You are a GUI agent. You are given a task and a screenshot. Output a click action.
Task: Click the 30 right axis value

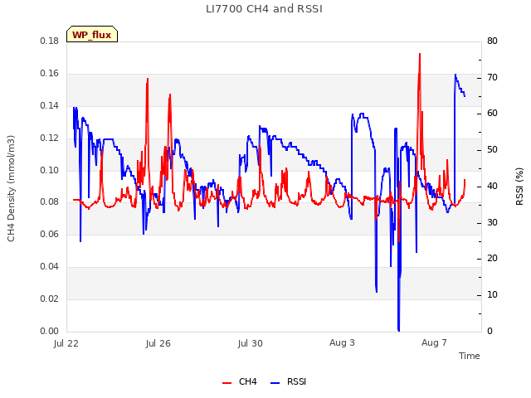click(492, 223)
